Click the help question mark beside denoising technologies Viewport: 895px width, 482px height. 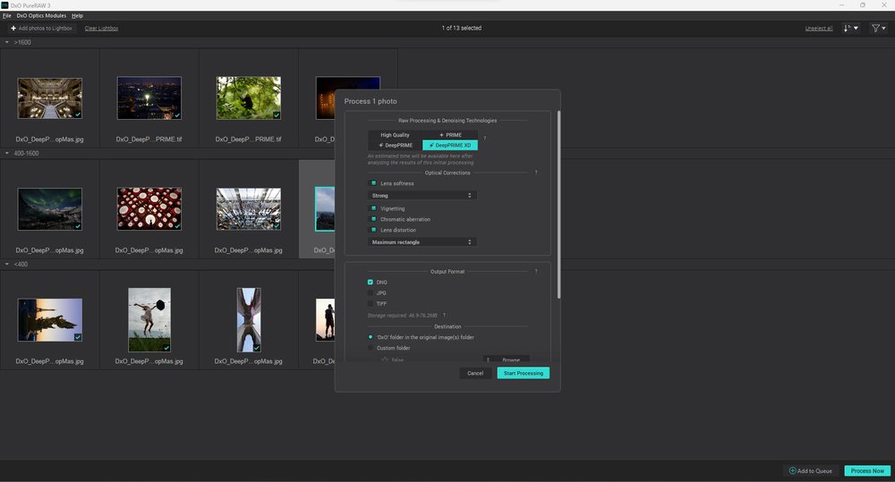[x=484, y=139]
